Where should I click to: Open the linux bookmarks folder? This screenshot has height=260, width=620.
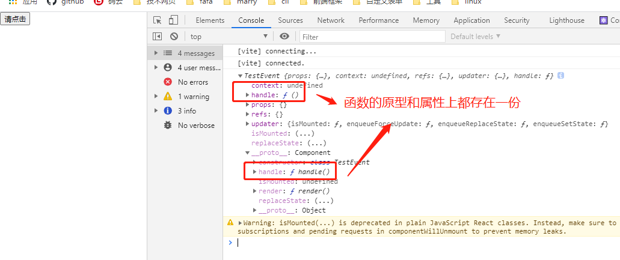click(x=467, y=2)
